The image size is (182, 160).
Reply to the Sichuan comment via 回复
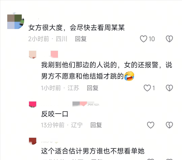tap(81, 39)
